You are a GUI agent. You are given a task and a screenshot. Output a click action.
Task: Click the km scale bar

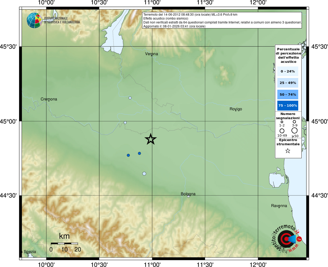pyautogui.click(x=64, y=244)
